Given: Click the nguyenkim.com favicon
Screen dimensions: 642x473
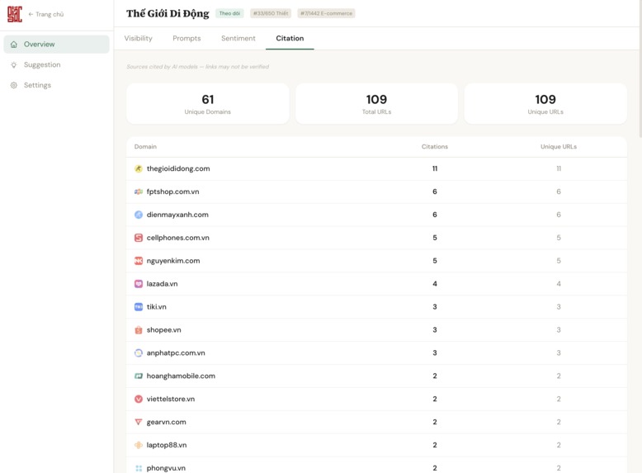Looking at the screenshot, I should point(139,261).
